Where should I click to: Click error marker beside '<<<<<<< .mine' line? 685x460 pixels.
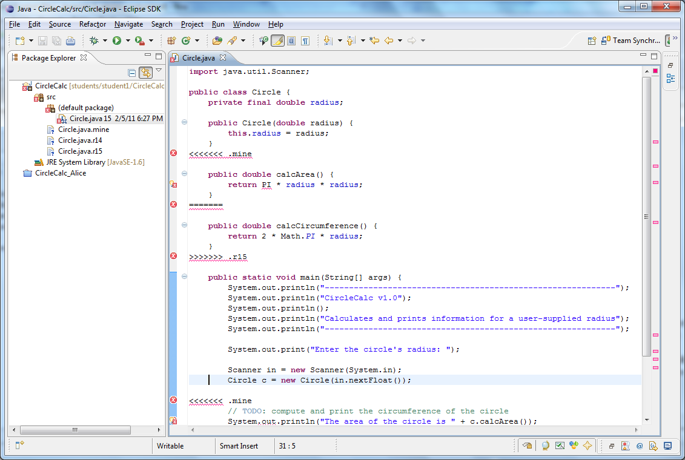[173, 153]
